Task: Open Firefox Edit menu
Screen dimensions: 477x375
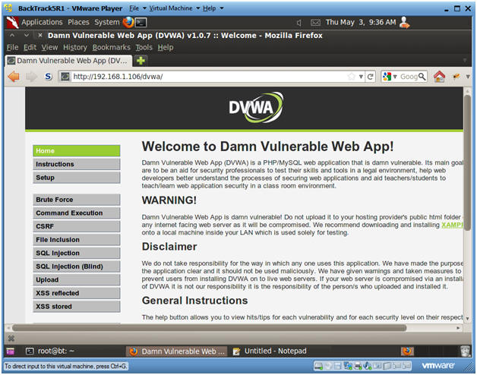Action: click(30, 48)
